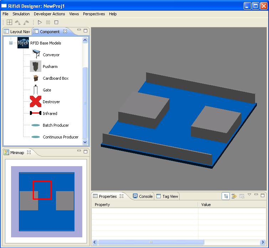The height and width of the screenshot is (248, 269).
Task: Click the component list vertical scrollbar thumb
Action: pyautogui.click(x=85, y=103)
